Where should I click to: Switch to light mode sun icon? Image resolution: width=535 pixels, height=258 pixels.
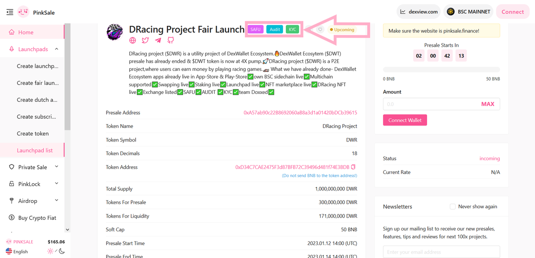click(50, 251)
